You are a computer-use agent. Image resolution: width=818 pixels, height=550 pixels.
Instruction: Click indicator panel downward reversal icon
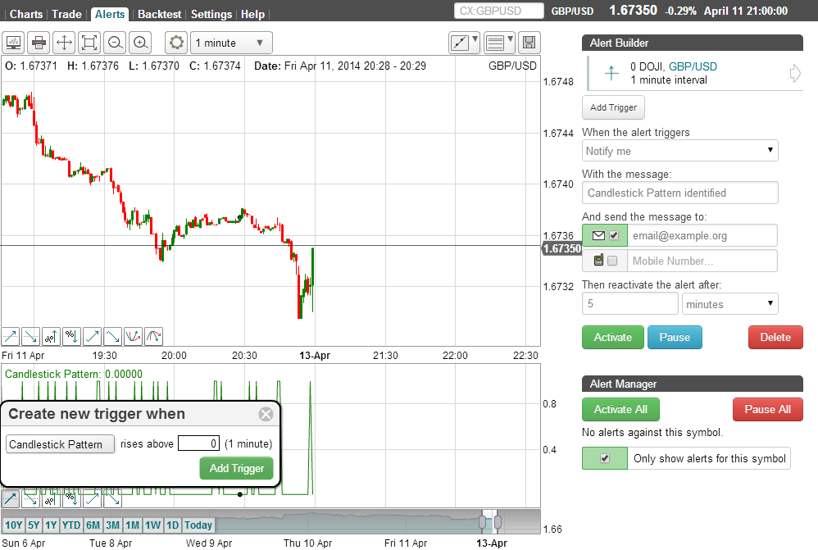tap(112, 499)
